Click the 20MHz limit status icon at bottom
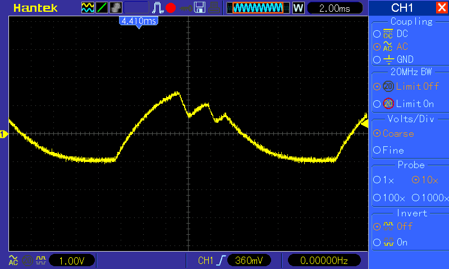This screenshot has width=449, height=269. 27,261
